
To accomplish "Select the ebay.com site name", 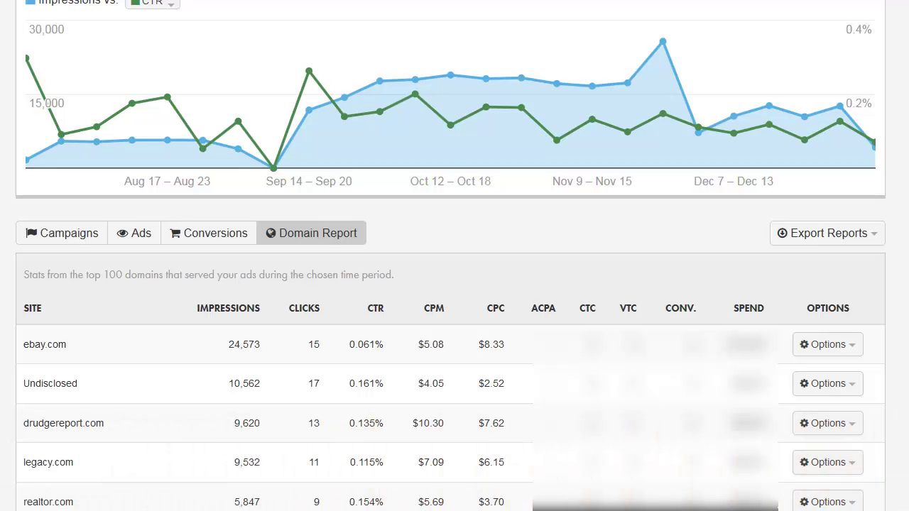I will (x=45, y=344).
